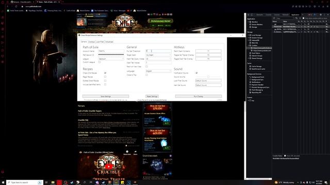The height and width of the screenshot is (185, 330).
Task: Click the Full Set Threshold field
Action: click(158, 51)
